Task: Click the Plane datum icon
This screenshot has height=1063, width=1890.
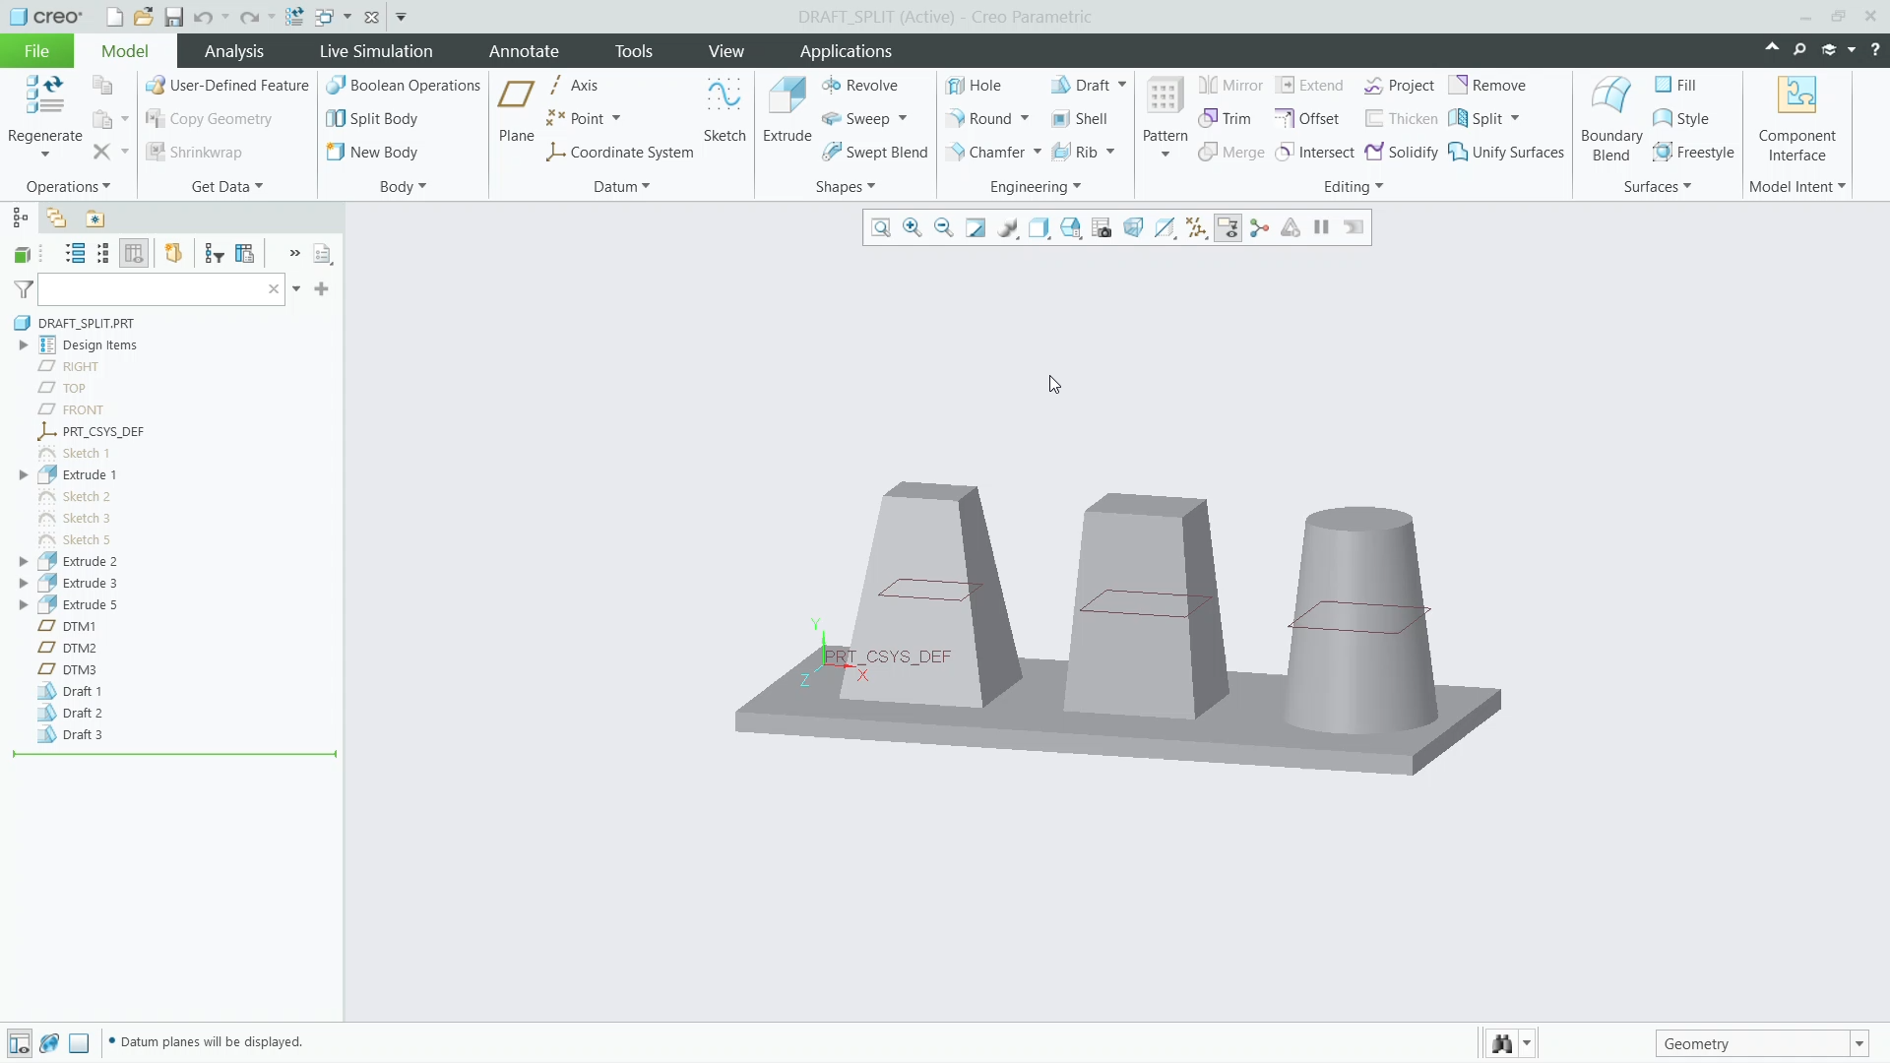Action: coord(516,95)
